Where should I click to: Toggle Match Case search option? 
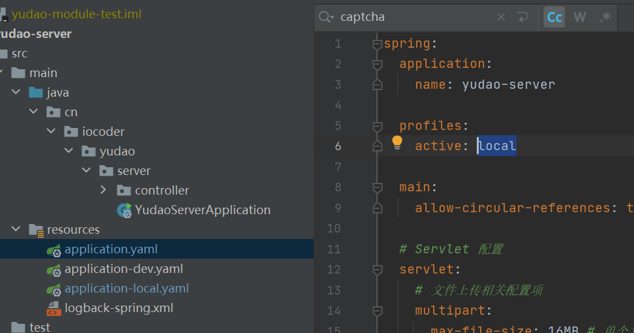click(554, 17)
